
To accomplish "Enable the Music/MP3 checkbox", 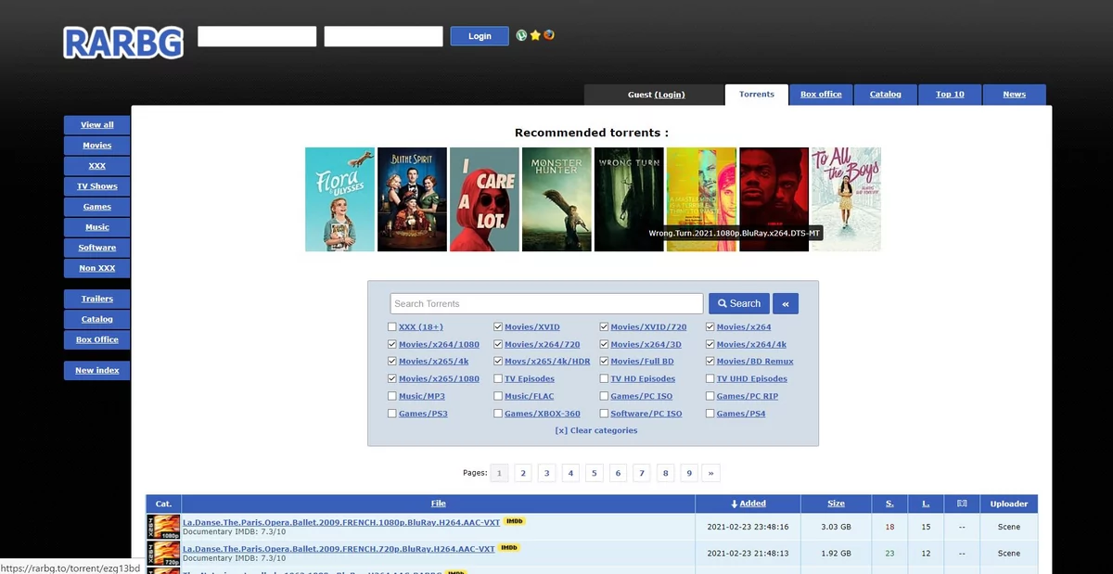I will [392, 396].
